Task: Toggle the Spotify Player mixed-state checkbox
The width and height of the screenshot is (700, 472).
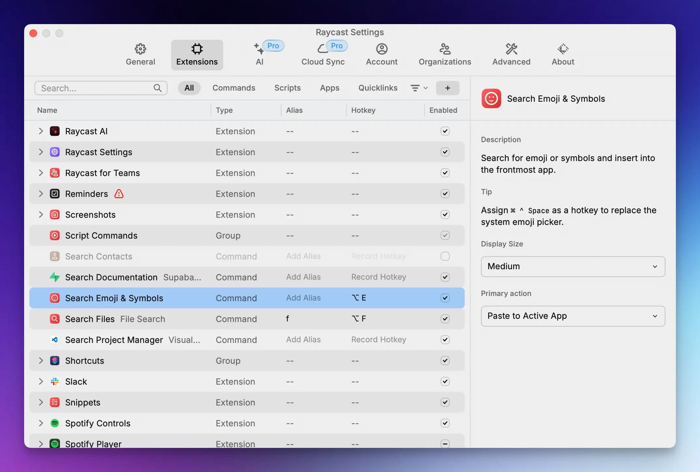Action: [x=445, y=444]
